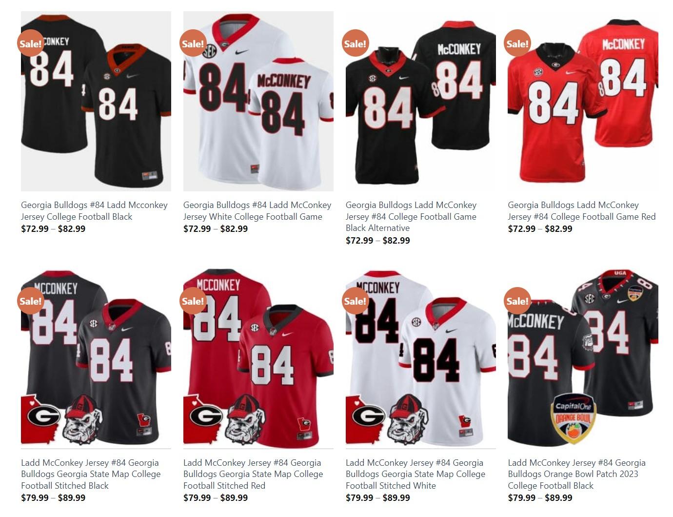This screenshot has height=517, width=673.
Task: Open the Game Red jersey product image
Action: point(583,101)
